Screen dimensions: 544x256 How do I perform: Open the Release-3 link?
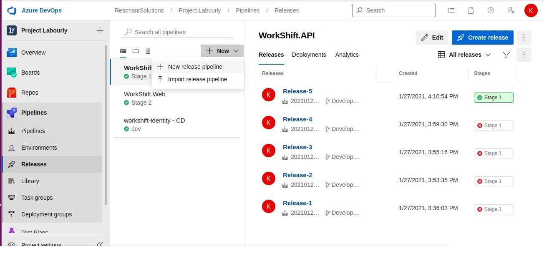tap(297, 147)
